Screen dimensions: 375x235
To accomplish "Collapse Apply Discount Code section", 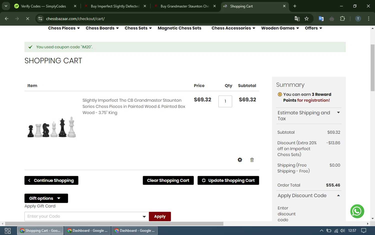I will [309, 195].
